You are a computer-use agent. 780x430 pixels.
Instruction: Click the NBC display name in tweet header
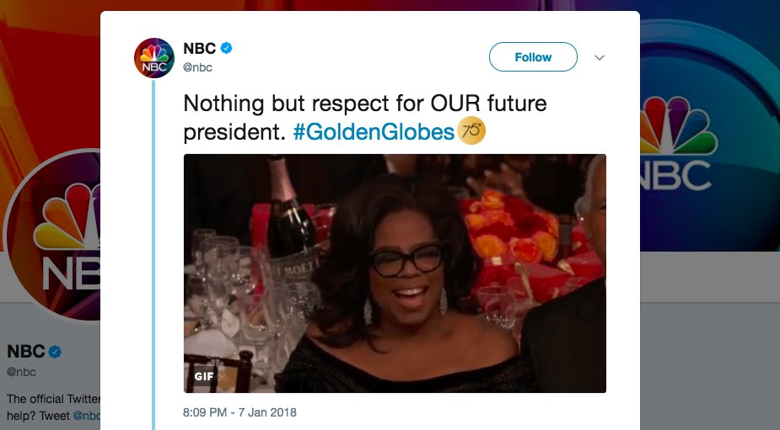pyautogui.click(x=200, y=48)
